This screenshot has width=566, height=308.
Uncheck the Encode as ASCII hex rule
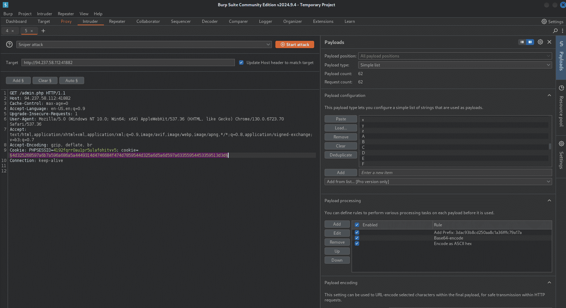point(357,244)
